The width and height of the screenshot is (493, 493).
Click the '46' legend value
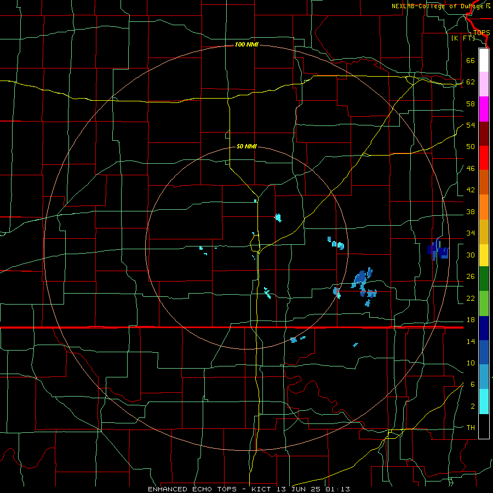click(471, 169)
